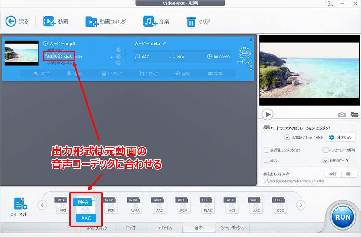361x237 pixels.
Task: Enable 高品質エンジンを使う checkbox
Action: (x=266, y=150)
